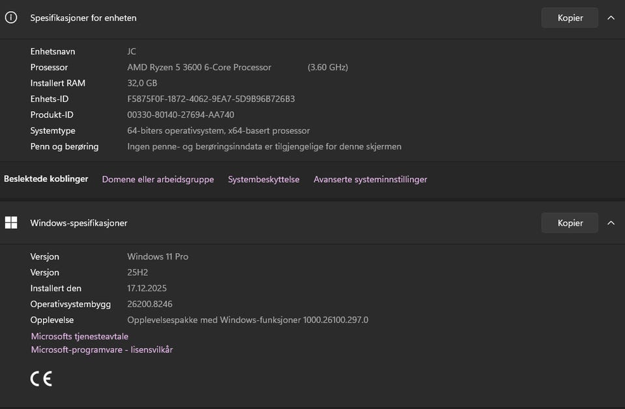Click the Systemtype label

point(53,131)
